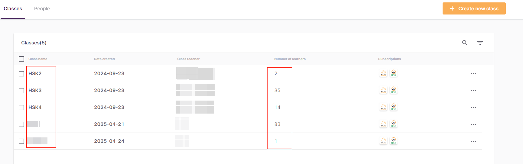Tick the select-all checkbox in header
This screenshot has width=523, height=164.
[21, 59]
